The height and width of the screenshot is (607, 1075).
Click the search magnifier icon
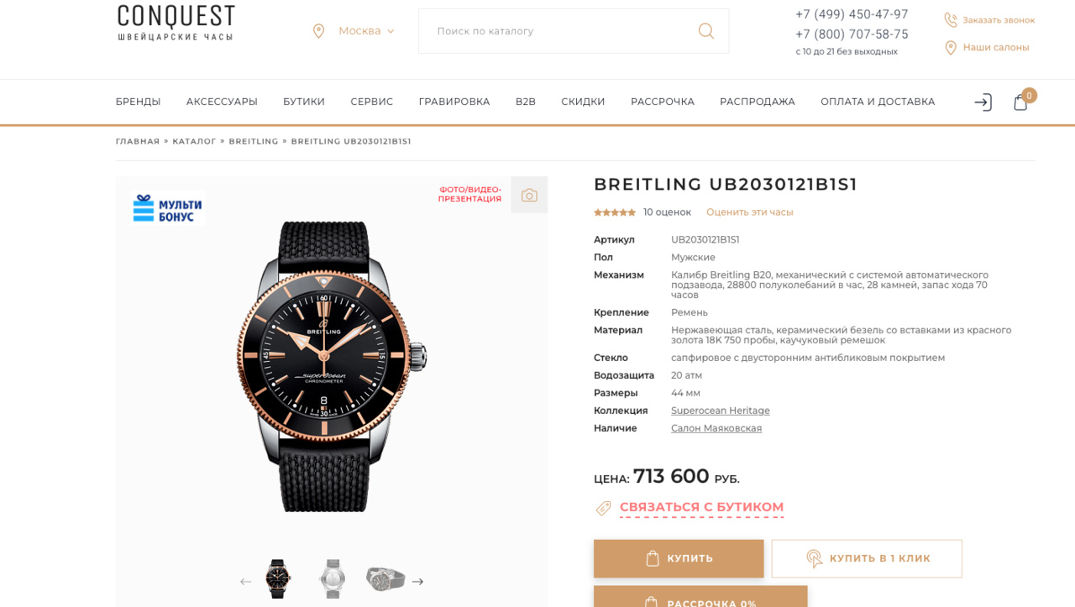pos(706,31)
